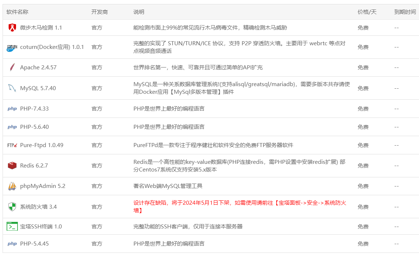Image resolution: width=419 pixels, height=258 pixels.
Task: Click the php icon beside PHP-7.4.33
Action: [x=12, y=109]
